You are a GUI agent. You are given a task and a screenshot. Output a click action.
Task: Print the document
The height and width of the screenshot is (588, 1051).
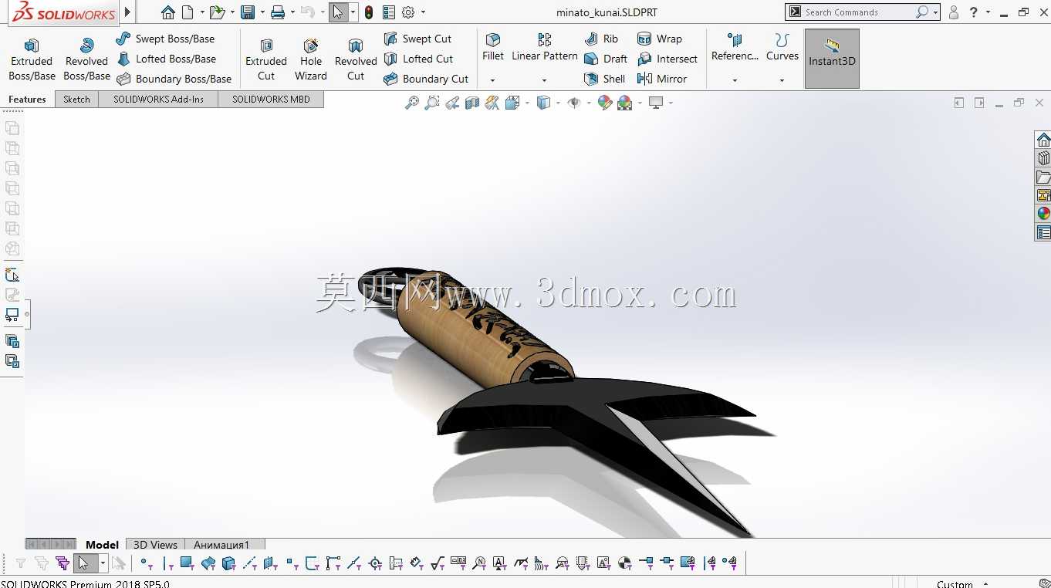(x=278, y=12)
